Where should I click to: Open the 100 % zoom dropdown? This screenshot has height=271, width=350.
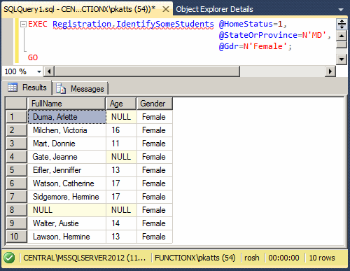pos(39,71)
